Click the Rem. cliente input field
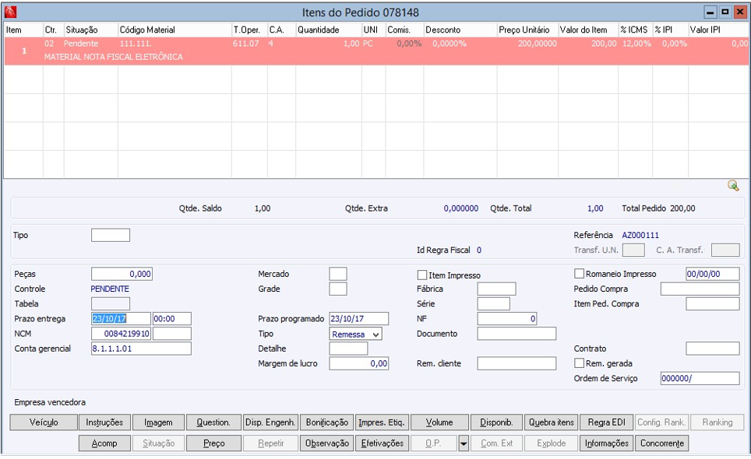The width and height of the screenshot is (751, 459). coord(517,363)
